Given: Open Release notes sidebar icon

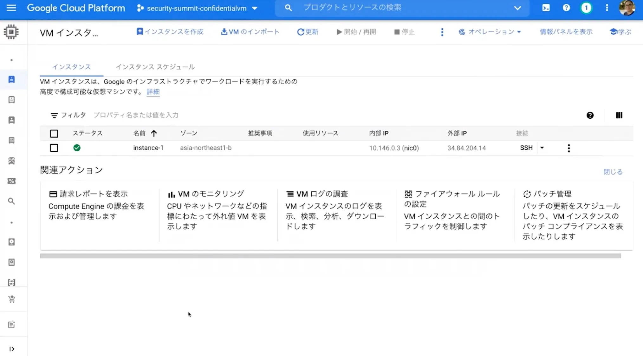Looking at the screenshot, I should [11, 325].
